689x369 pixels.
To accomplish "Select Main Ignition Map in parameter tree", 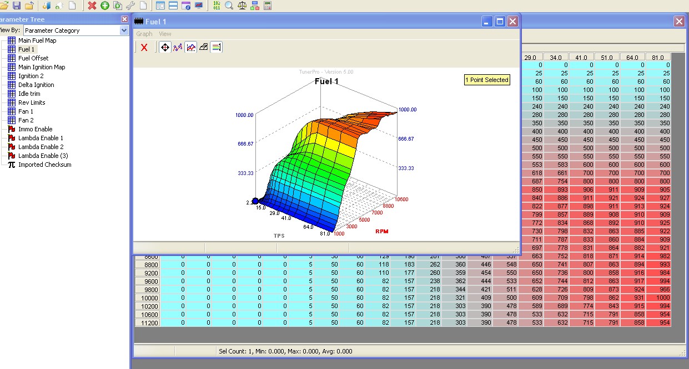I will tap(42, 67).
